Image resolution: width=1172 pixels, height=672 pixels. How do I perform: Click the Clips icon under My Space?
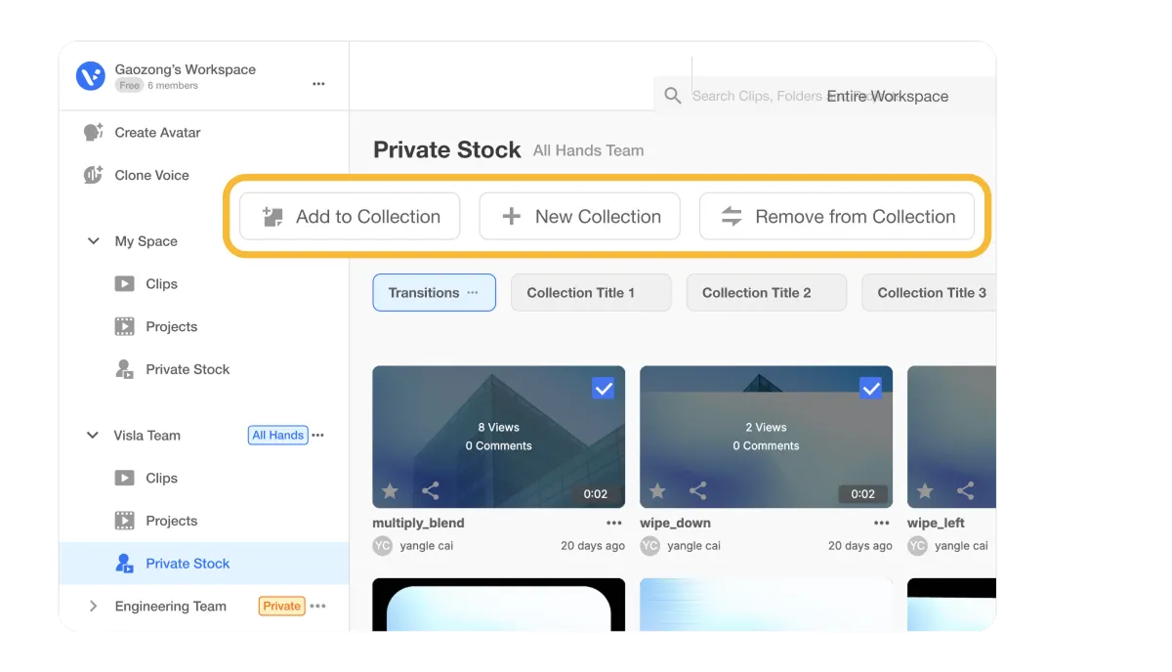pyautogui.click(x=124, y=283)
